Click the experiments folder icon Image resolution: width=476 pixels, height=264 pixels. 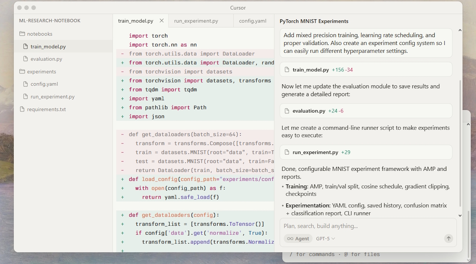22,71
